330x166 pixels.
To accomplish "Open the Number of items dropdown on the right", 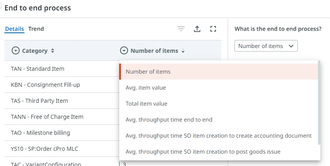I will (266, 46).
